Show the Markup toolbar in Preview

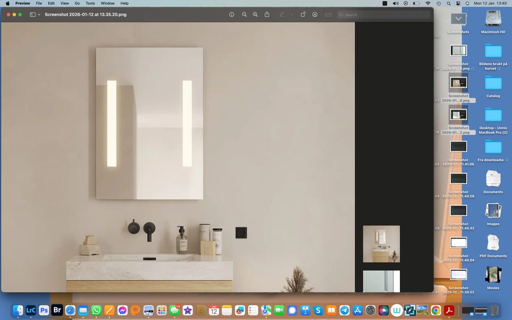click(315, 15)
